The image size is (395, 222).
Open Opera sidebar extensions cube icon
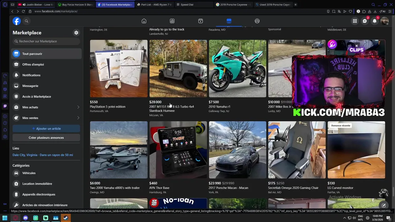pos(5,130)
